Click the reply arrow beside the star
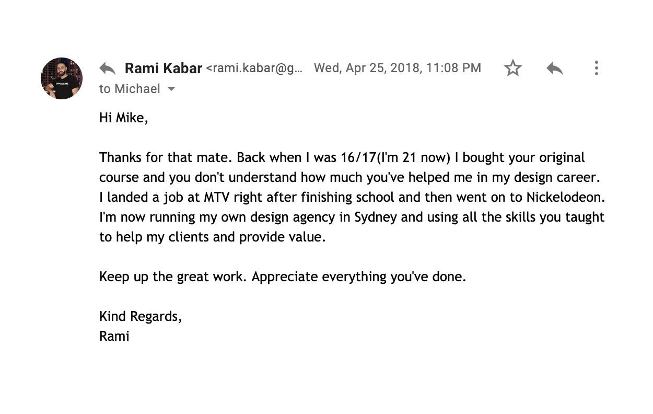Viewport: 653px width, 414px height. point(554,68)
